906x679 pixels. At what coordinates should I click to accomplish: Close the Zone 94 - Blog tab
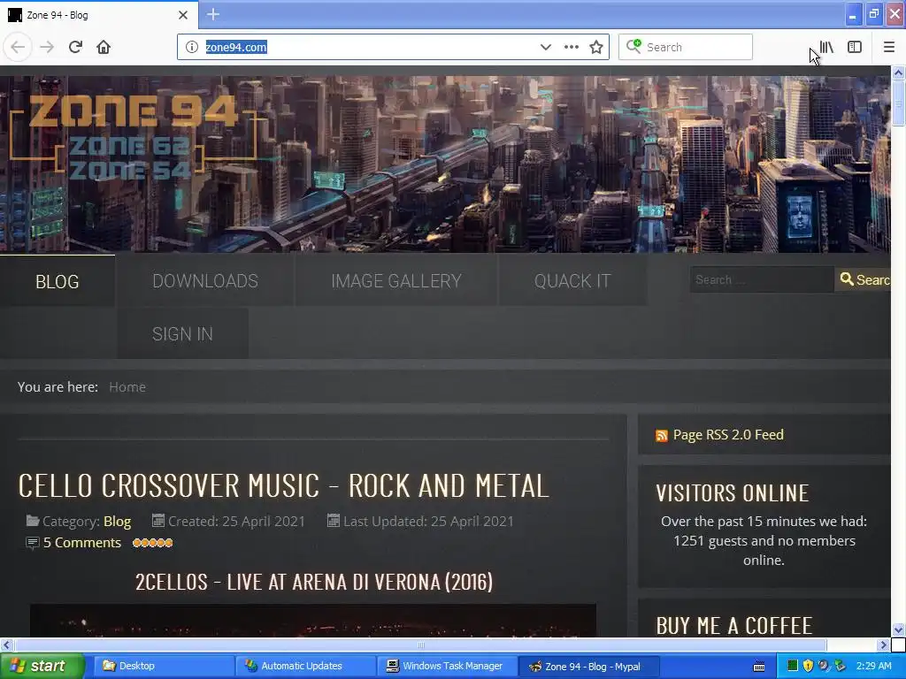pos(183,15)
